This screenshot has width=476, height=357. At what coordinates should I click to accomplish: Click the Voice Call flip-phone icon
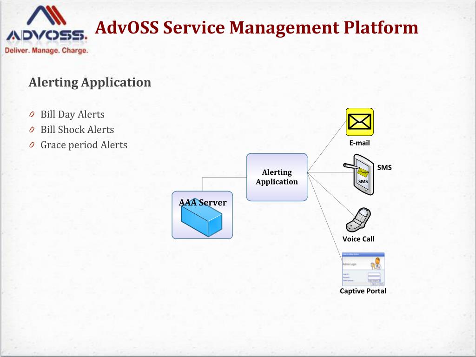coord(358,220)
